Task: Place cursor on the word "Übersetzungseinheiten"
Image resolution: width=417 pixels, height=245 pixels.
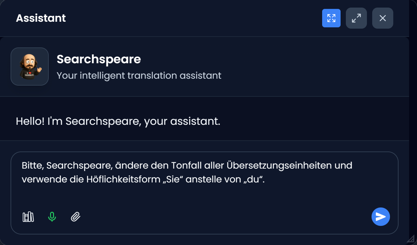Action: click(x=279, y=165)
